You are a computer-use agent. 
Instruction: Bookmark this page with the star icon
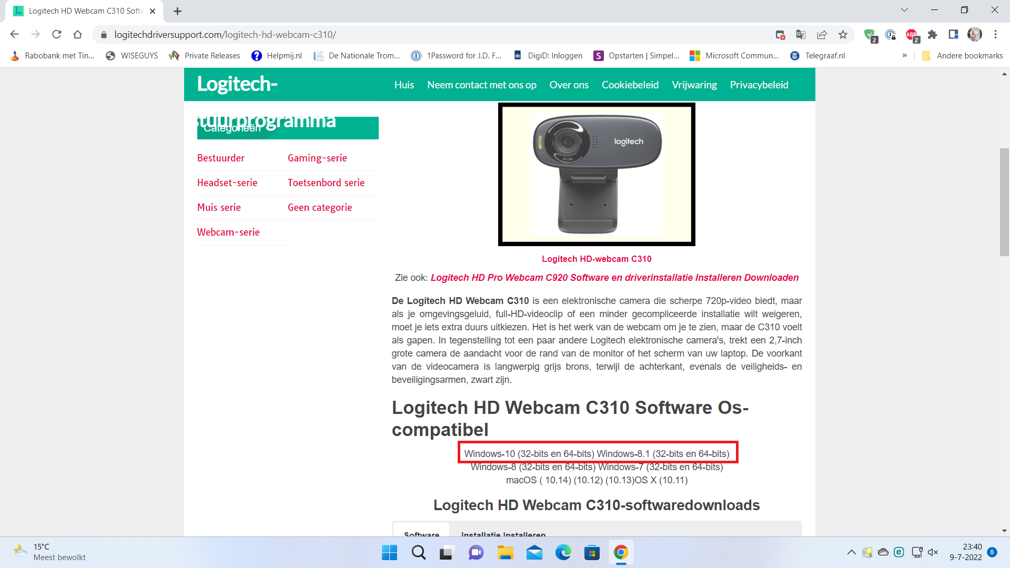[x=843, y=35]
